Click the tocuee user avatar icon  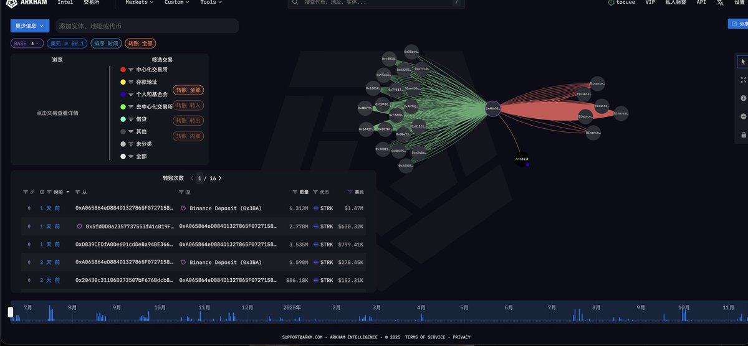coord(610,2)
